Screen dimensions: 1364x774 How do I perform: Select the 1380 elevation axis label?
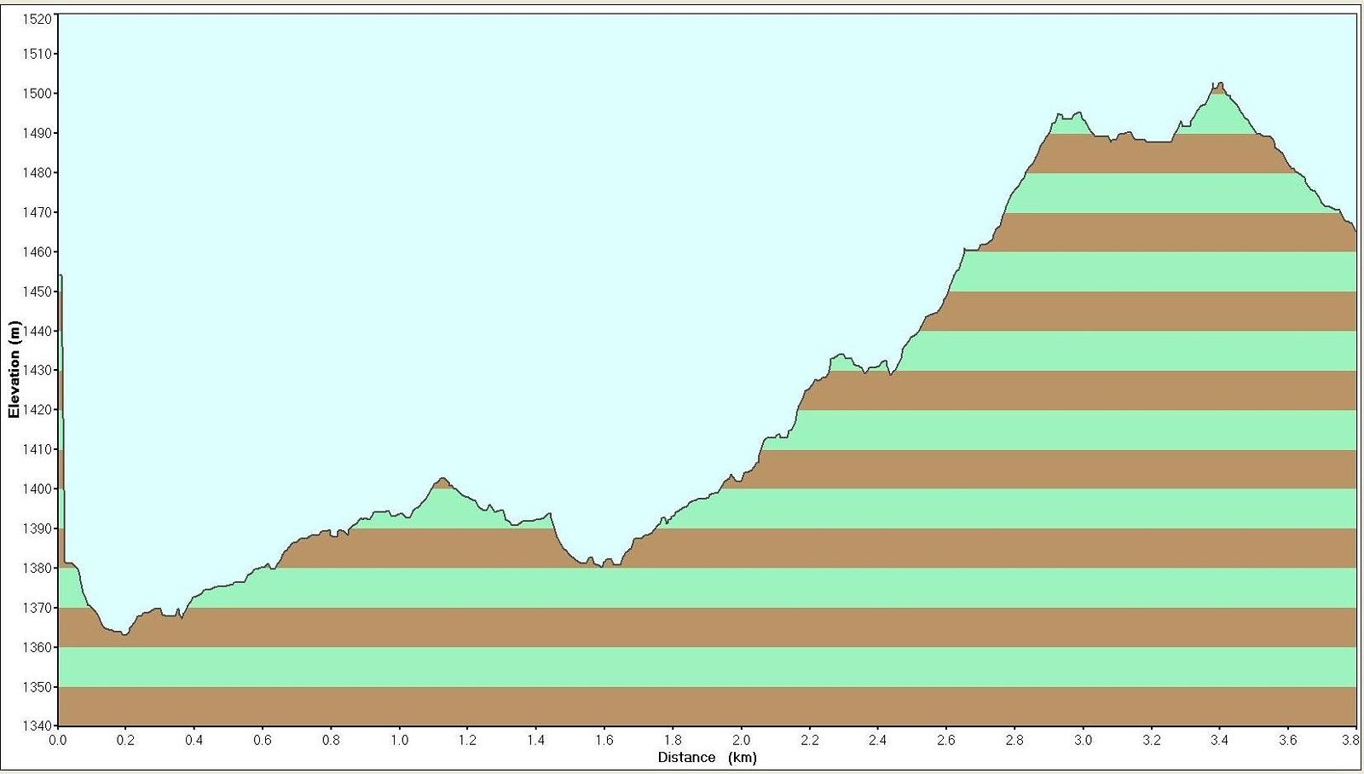pyautogui.click(x=37, y=569)
